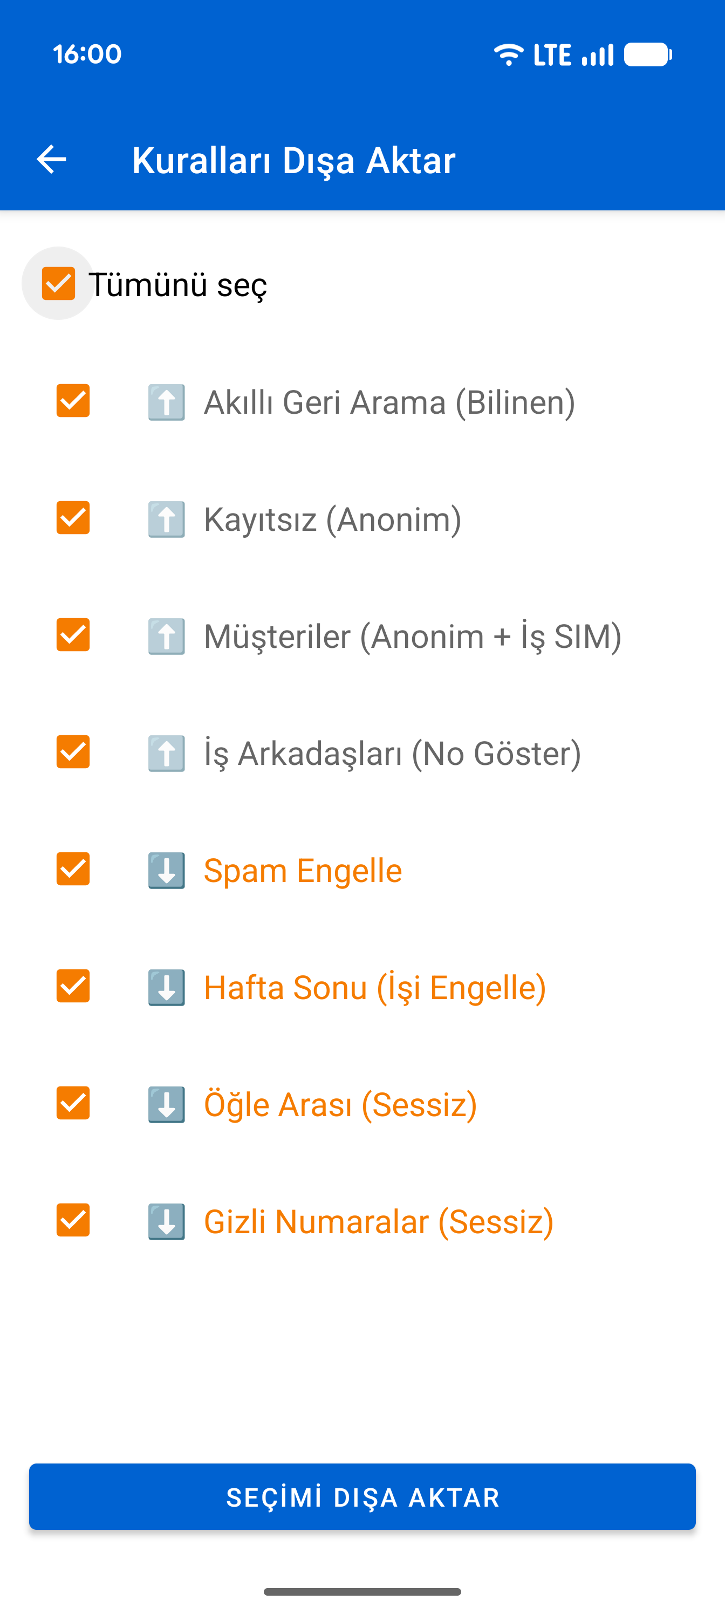Deselect the Spam Engelle rule checkbox
The image size is (725, 1614).
tap(73, 870)
